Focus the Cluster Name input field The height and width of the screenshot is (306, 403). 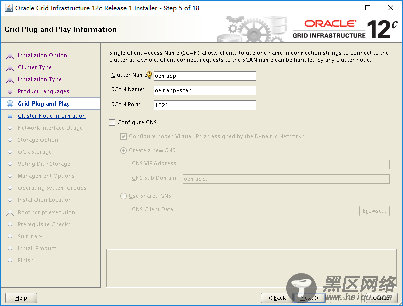point(205,76)
